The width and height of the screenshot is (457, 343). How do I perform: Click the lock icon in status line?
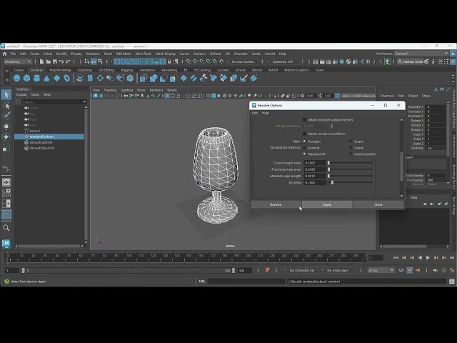[x=169, y=61]
